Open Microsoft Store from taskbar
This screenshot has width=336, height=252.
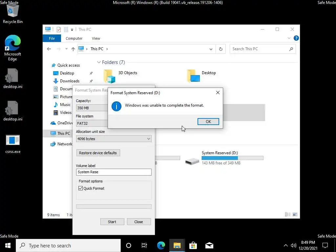(193, 245)
